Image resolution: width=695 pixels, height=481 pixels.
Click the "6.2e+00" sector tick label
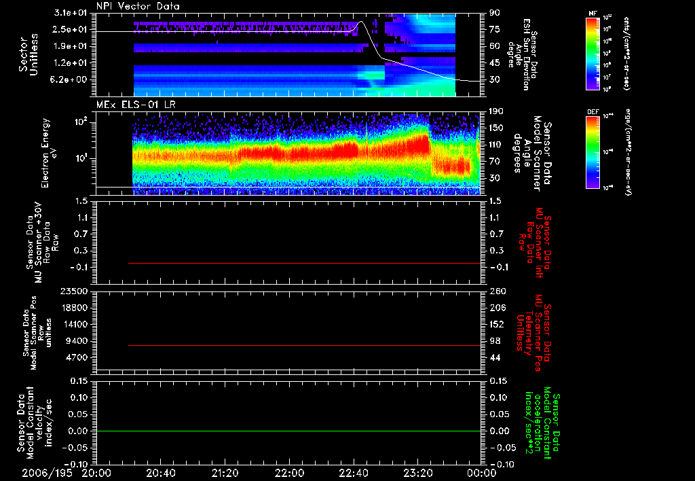point(69,79)
